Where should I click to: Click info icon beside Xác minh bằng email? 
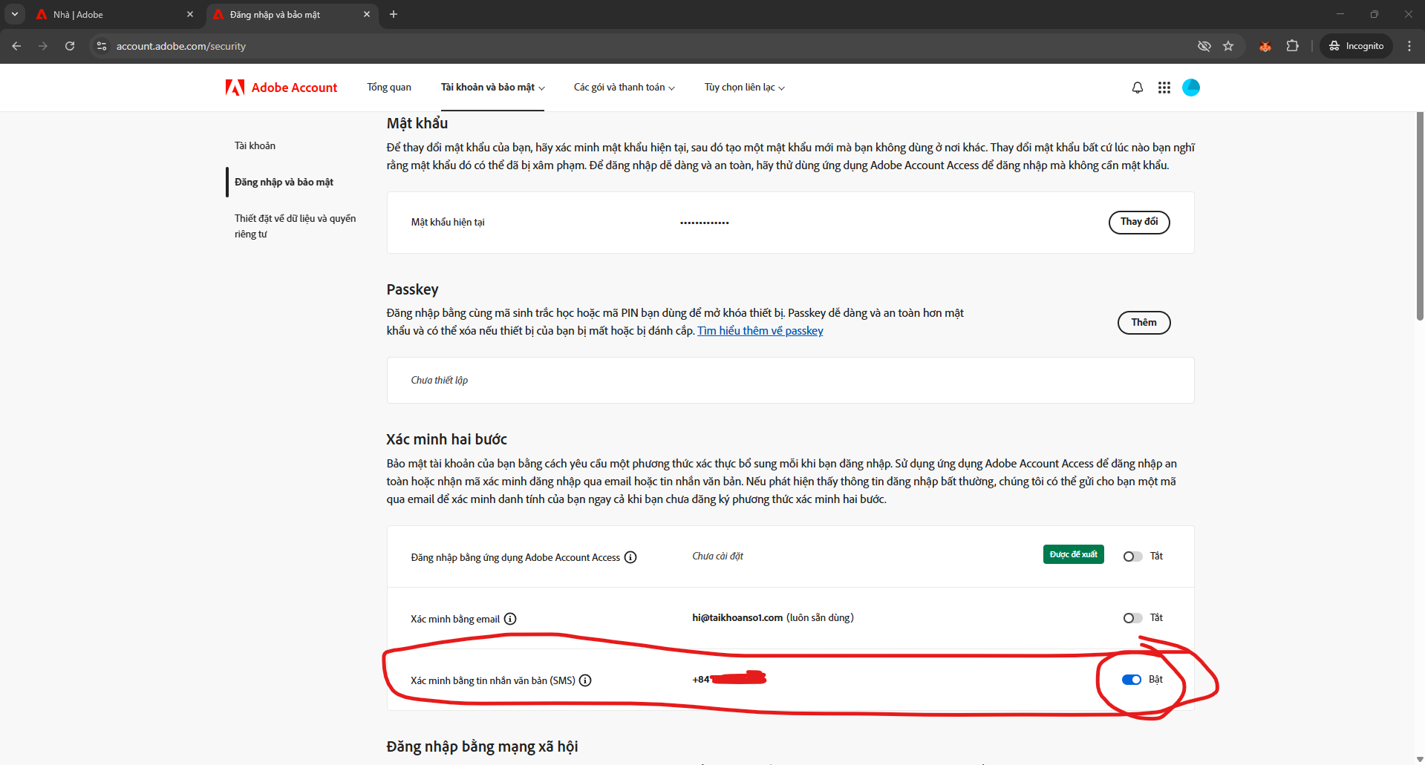coord(510,619)
